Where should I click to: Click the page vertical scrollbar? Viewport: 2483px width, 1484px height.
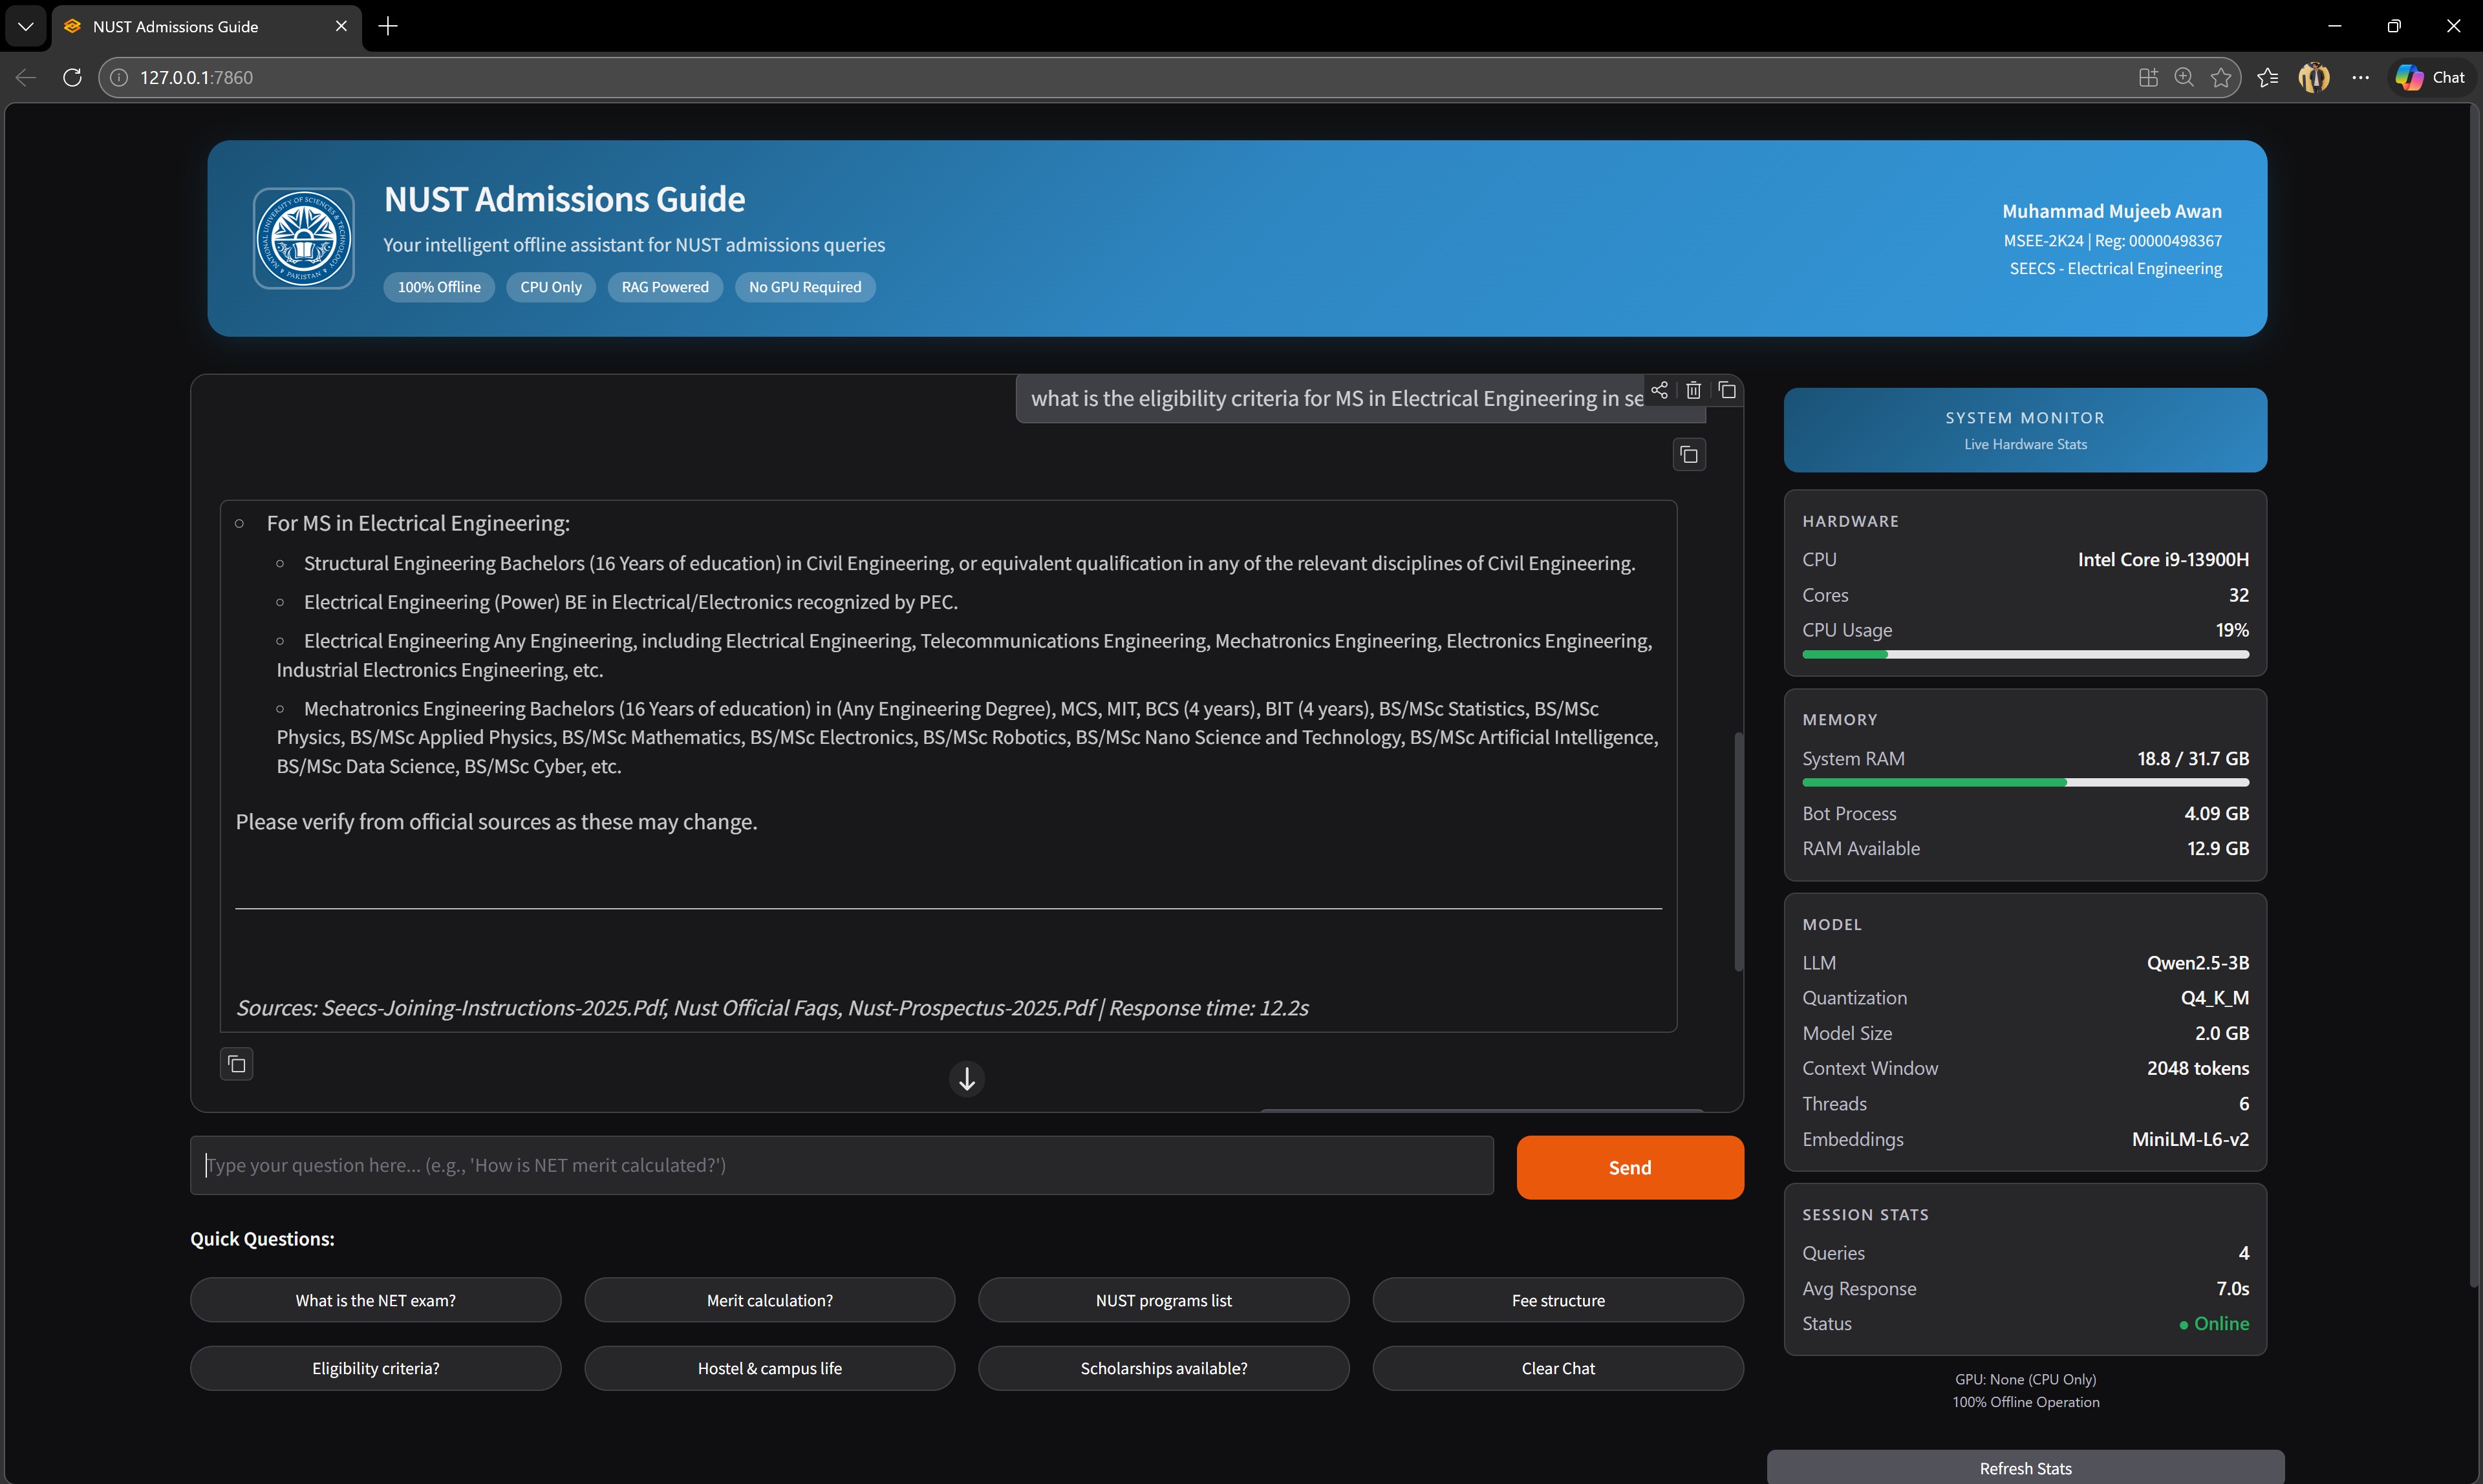pos(2474,695)
